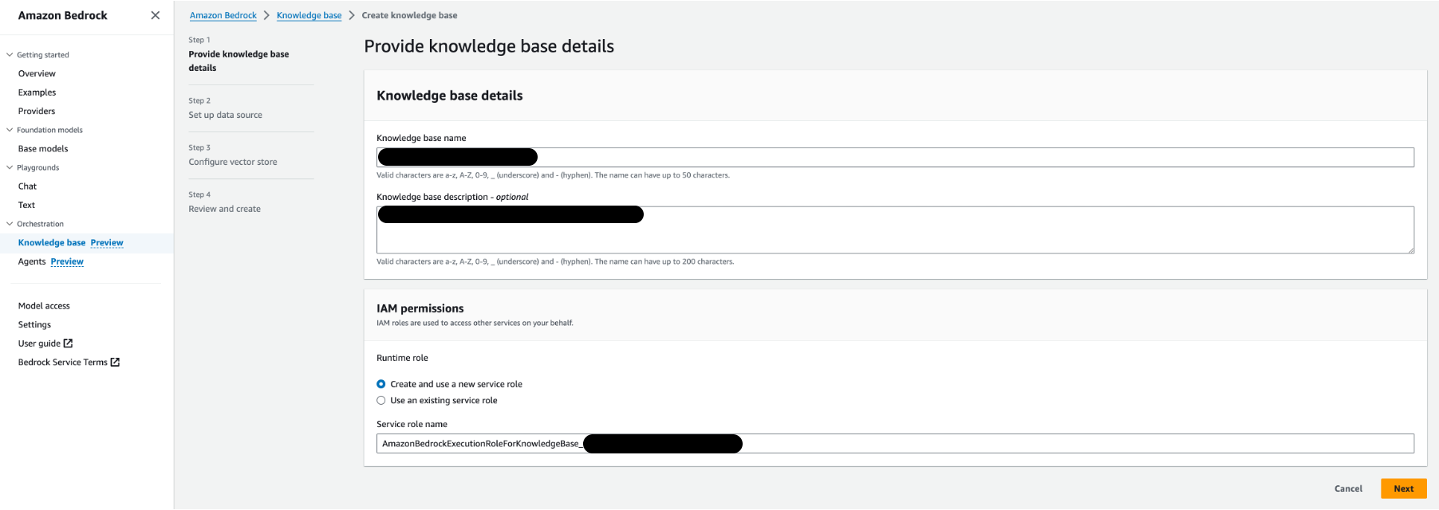Click the Create knowledge base breadcrumb text
Screen dimensions: 1439x510
coord(409,15)
